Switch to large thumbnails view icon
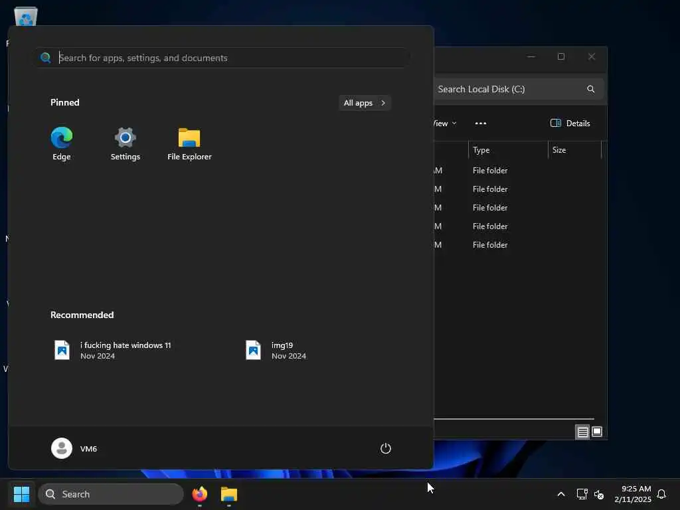This screenshot has height=510, width=680. 597,432
